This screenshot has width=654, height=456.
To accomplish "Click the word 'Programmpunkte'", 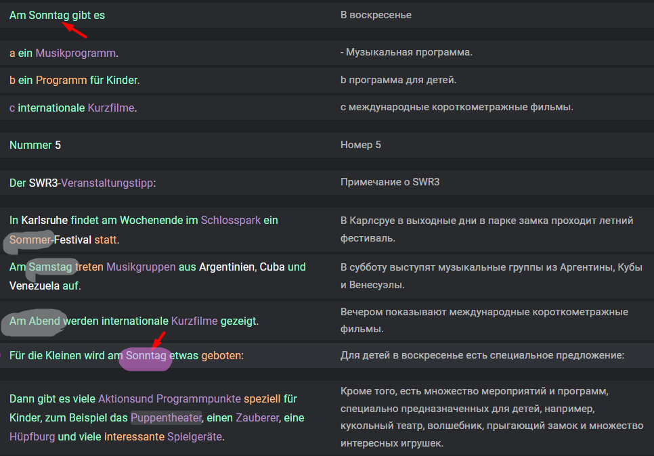I will 198,399.
